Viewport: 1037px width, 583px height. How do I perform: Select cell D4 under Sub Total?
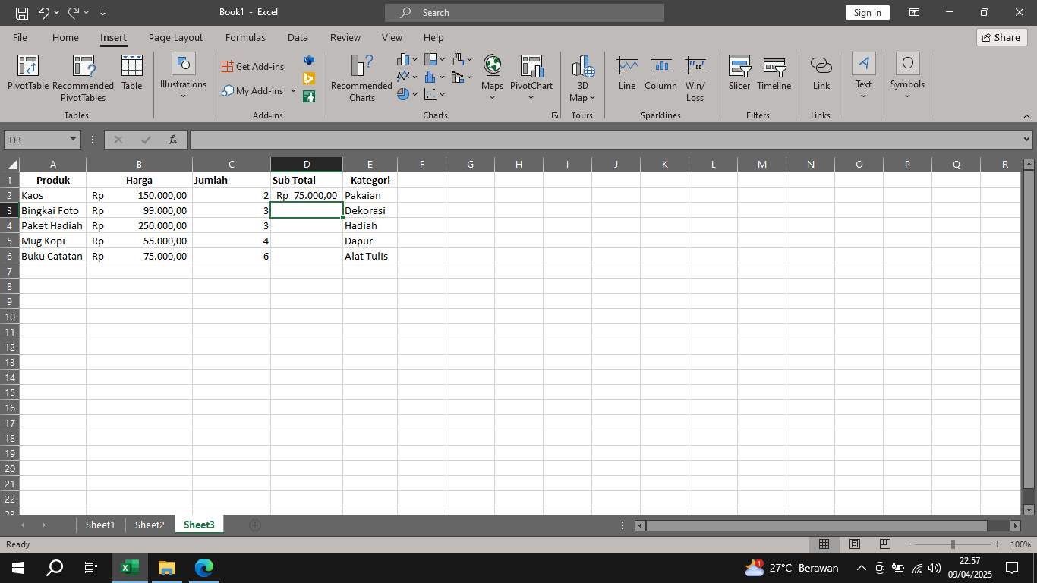pyautogui.click(x=307, y=225)
